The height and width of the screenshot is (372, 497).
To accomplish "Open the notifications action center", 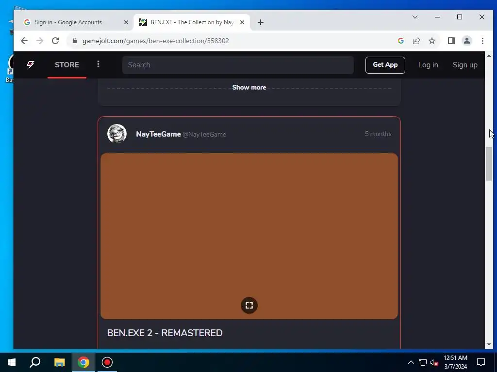I will point(481,362).
